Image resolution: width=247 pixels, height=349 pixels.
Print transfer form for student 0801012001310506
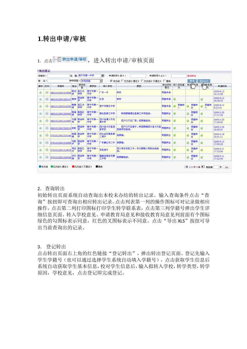47,92
